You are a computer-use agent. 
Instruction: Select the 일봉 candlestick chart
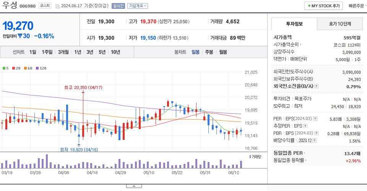[195, 52]
